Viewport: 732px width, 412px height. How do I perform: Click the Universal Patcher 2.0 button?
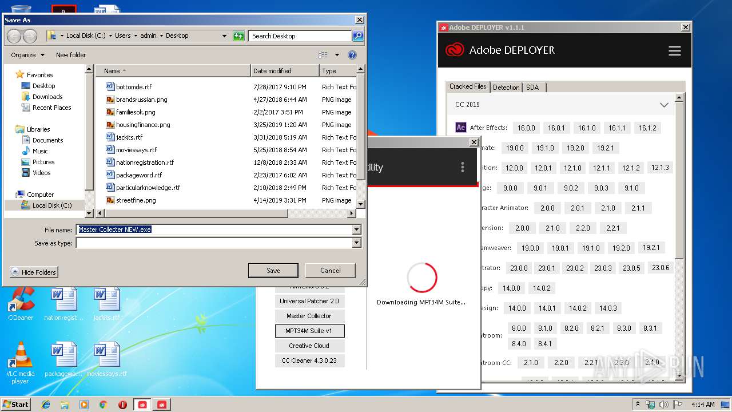pyautogui.click(x=309, y=301)
